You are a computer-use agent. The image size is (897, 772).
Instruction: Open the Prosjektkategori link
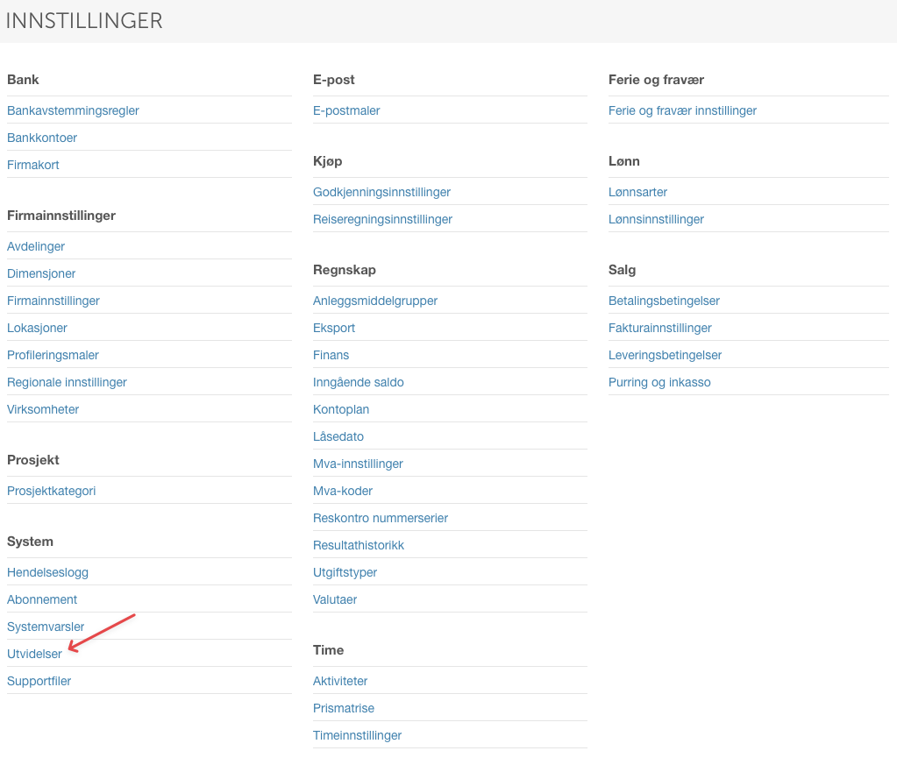[52, 491]
